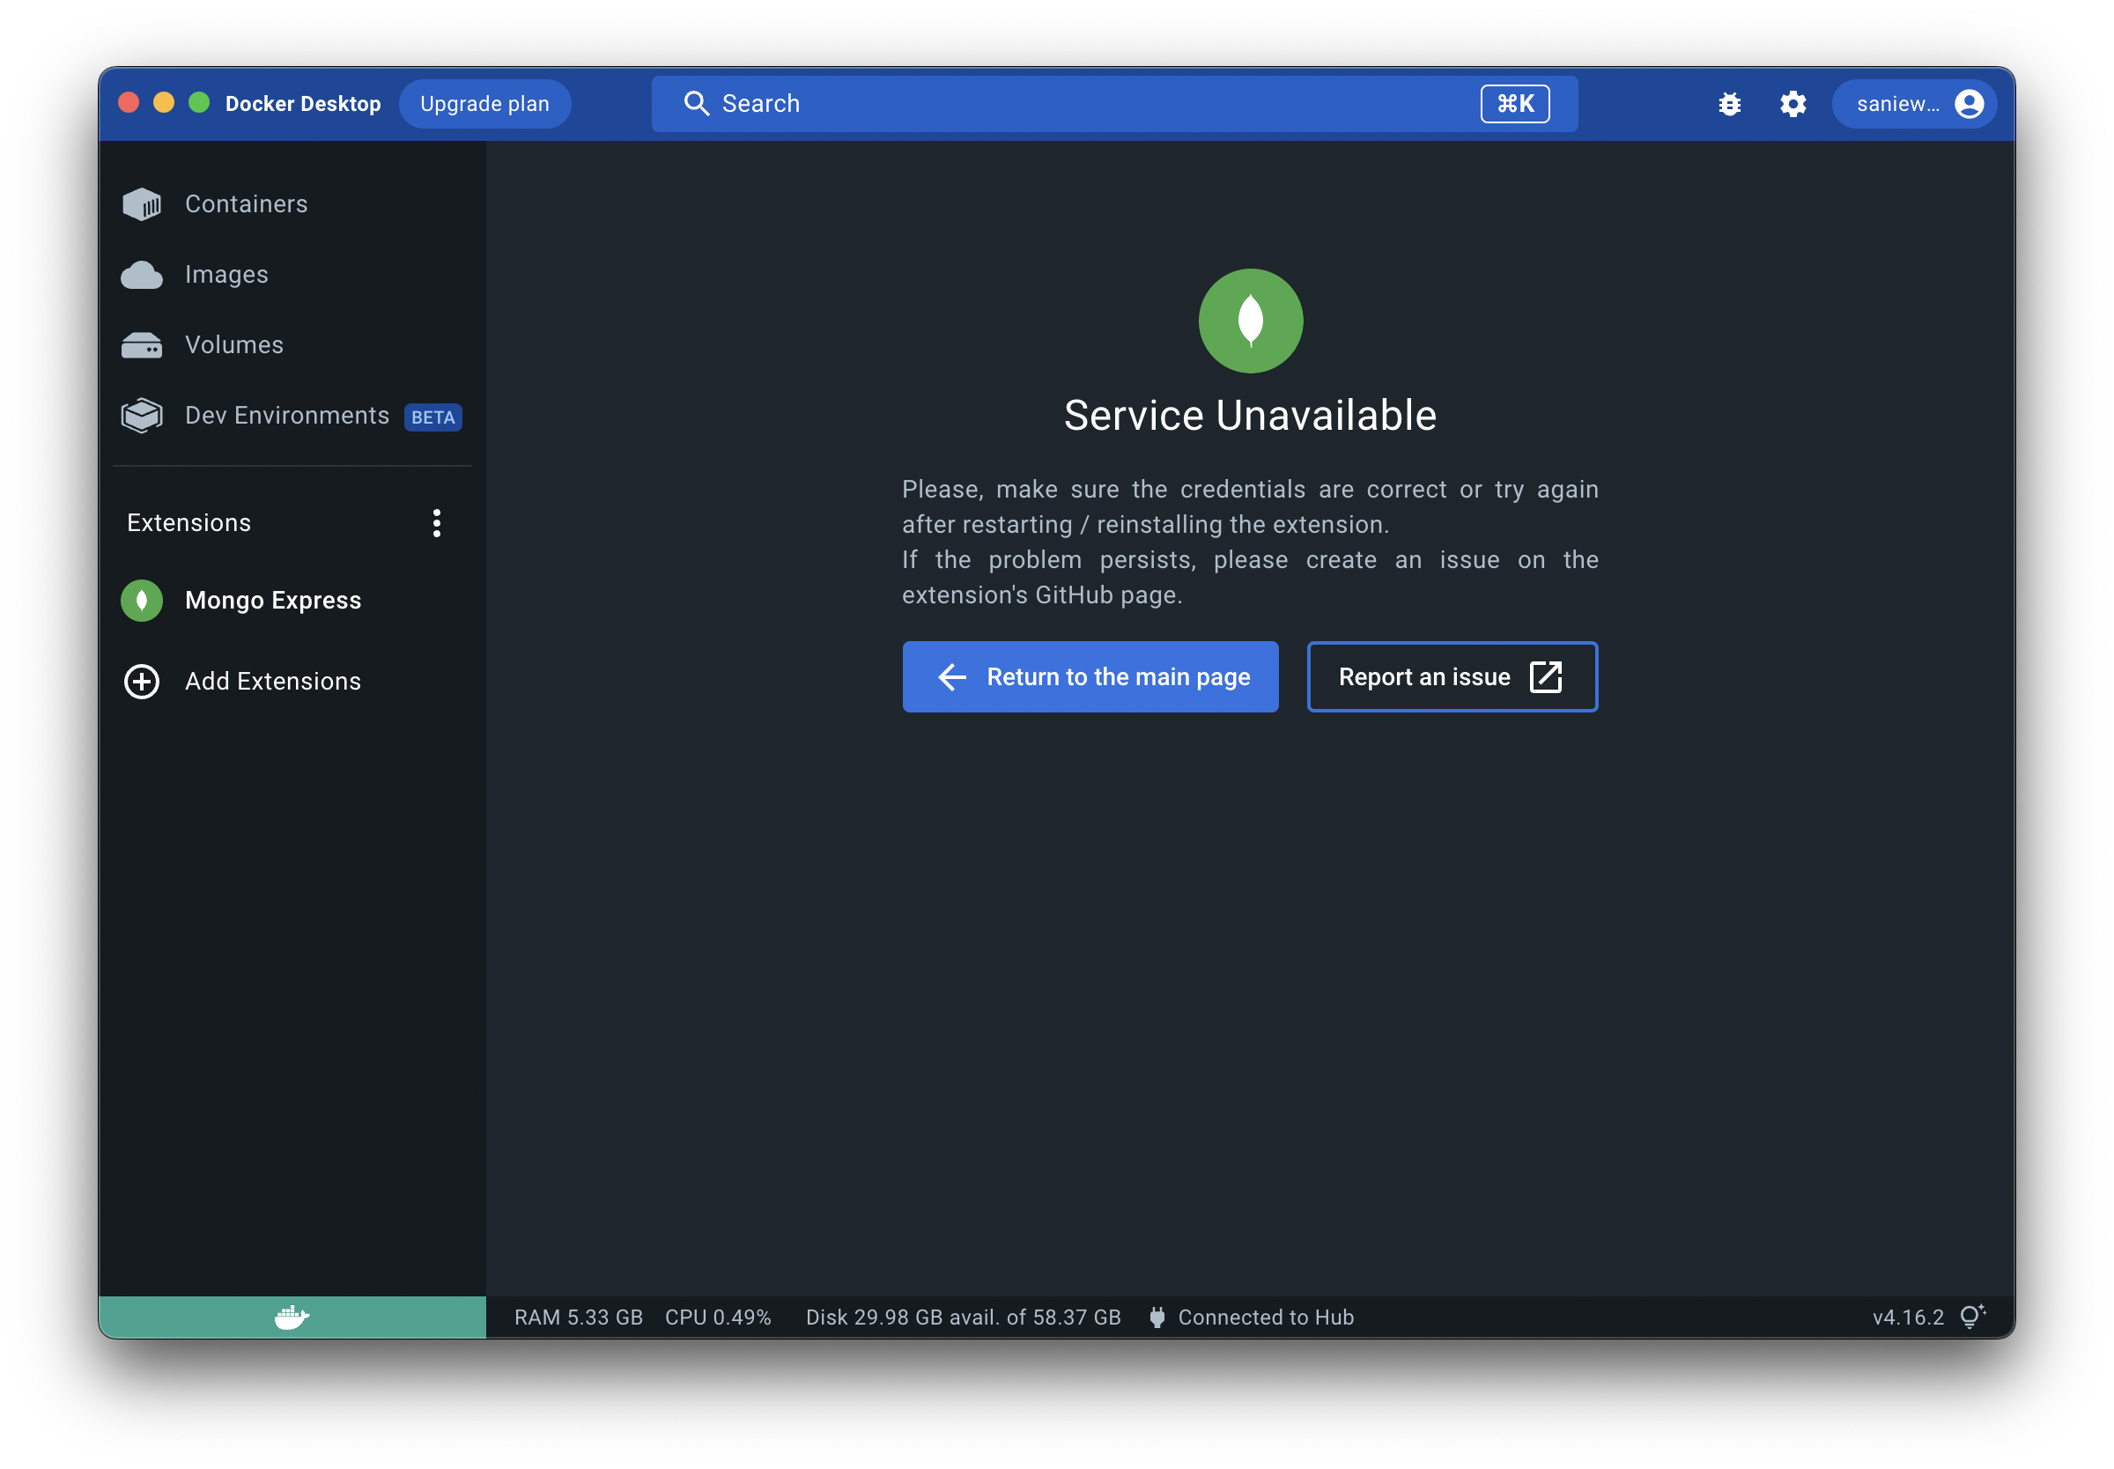Viewport: 2114px width, 1469px height.
Task: Click the Dev Environments box icon
Action: pos(142,416)
